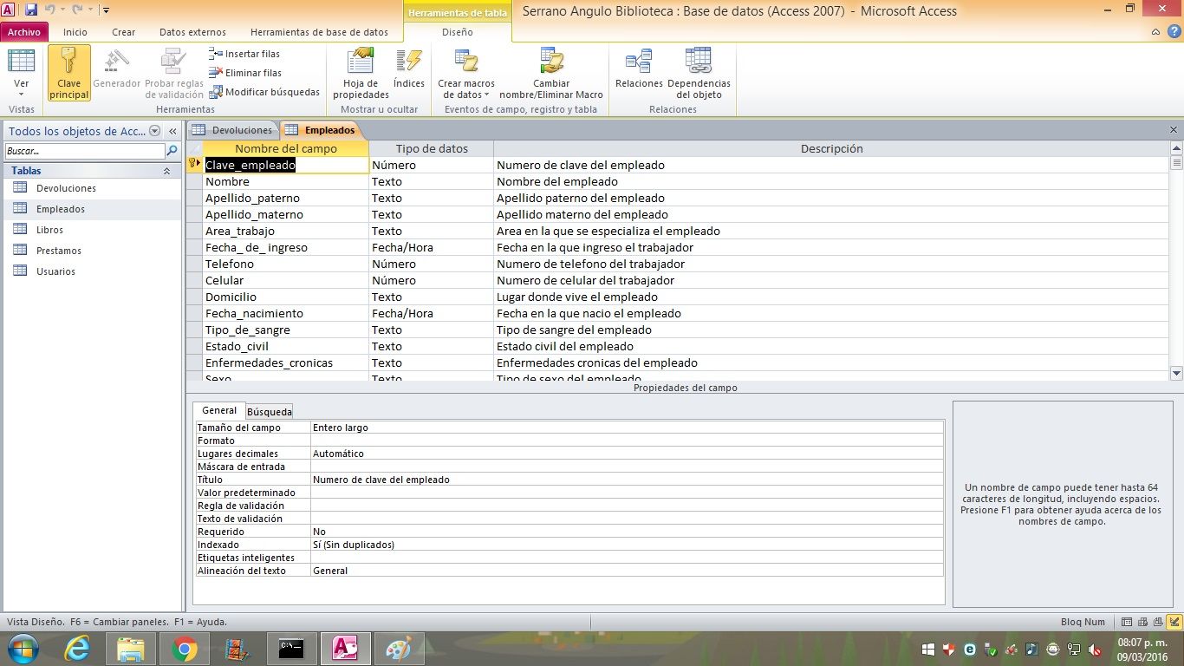Collapse navigation pane with double-chevron button
The image size is (1184, 666).
click(173, 131)
